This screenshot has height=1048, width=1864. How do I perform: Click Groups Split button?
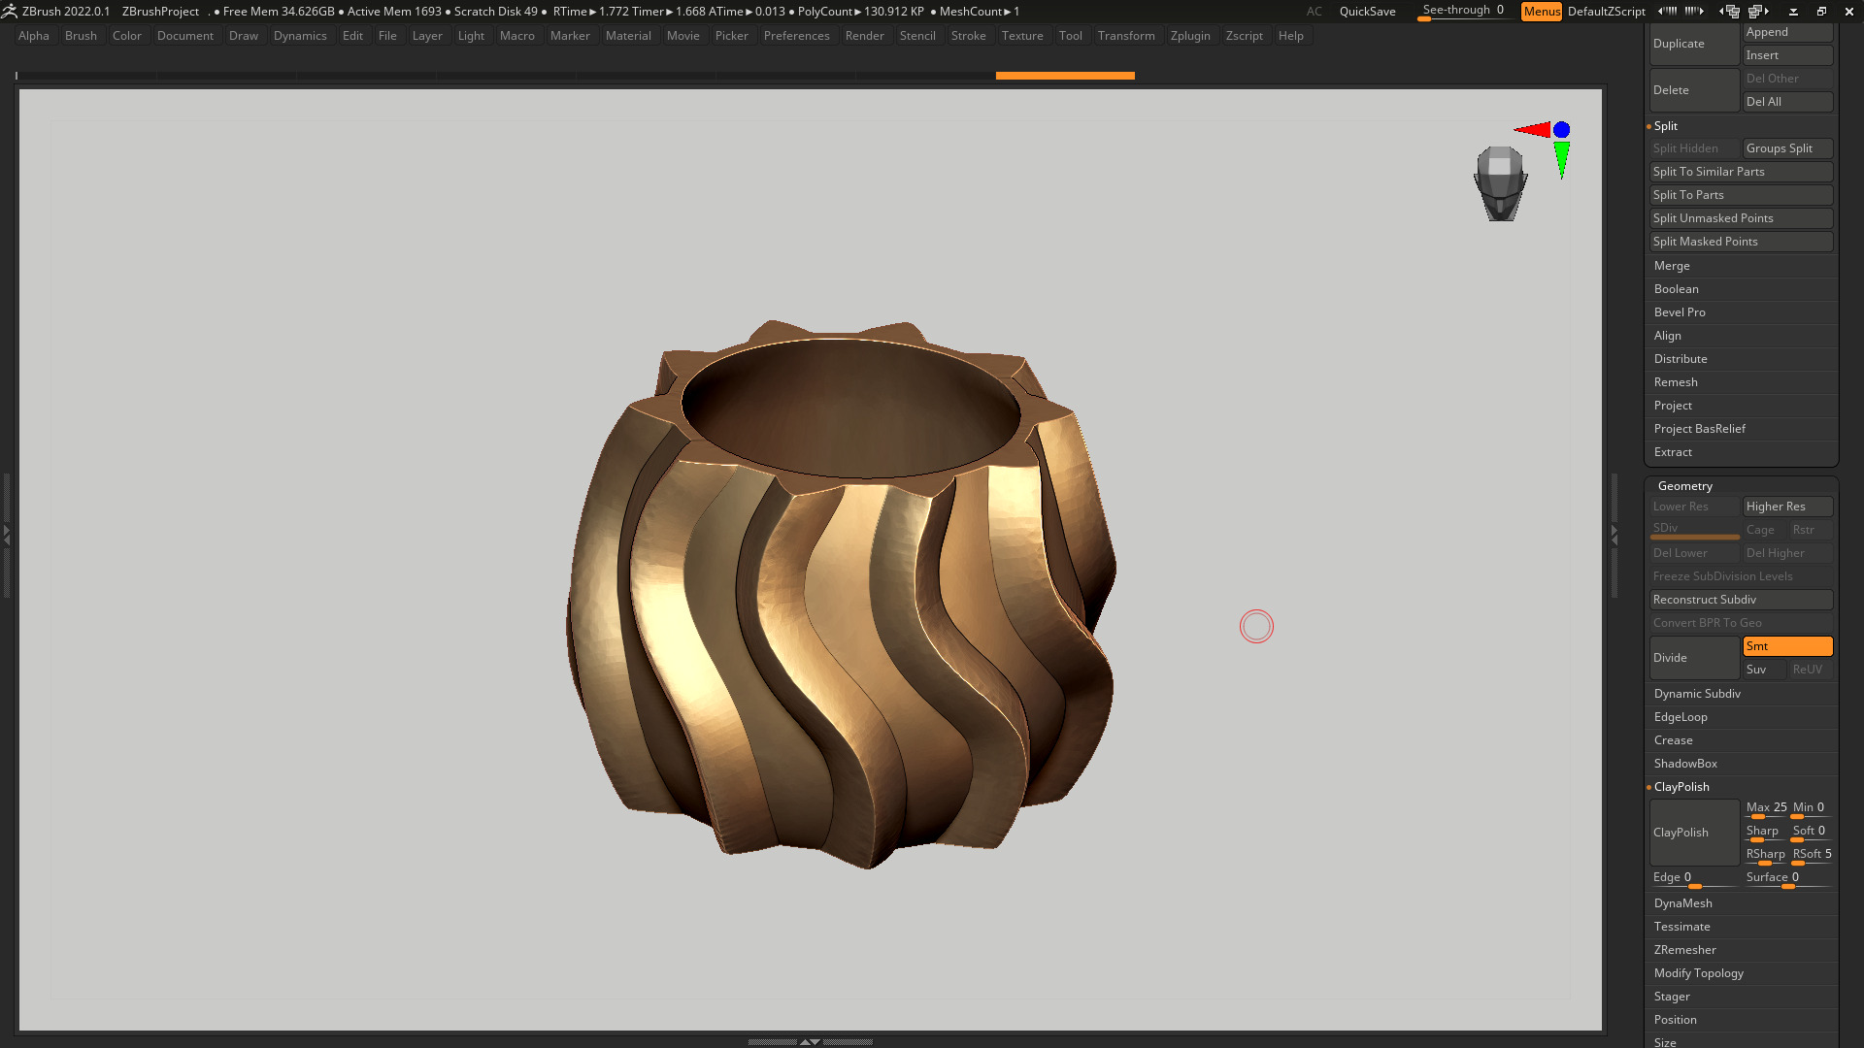pyautogui.click(x=1787, y=148)
